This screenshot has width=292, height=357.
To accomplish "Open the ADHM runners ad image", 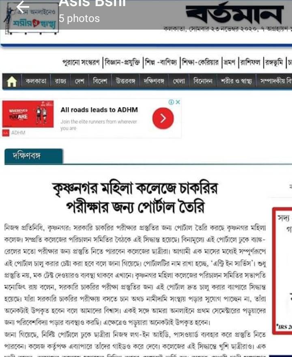I will 28,114.
